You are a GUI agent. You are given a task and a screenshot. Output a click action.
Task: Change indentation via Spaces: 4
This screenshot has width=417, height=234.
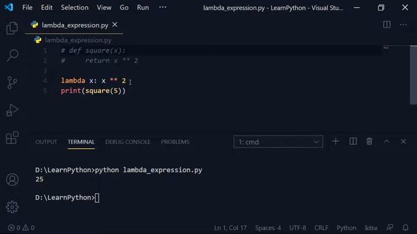coord(268,227)
